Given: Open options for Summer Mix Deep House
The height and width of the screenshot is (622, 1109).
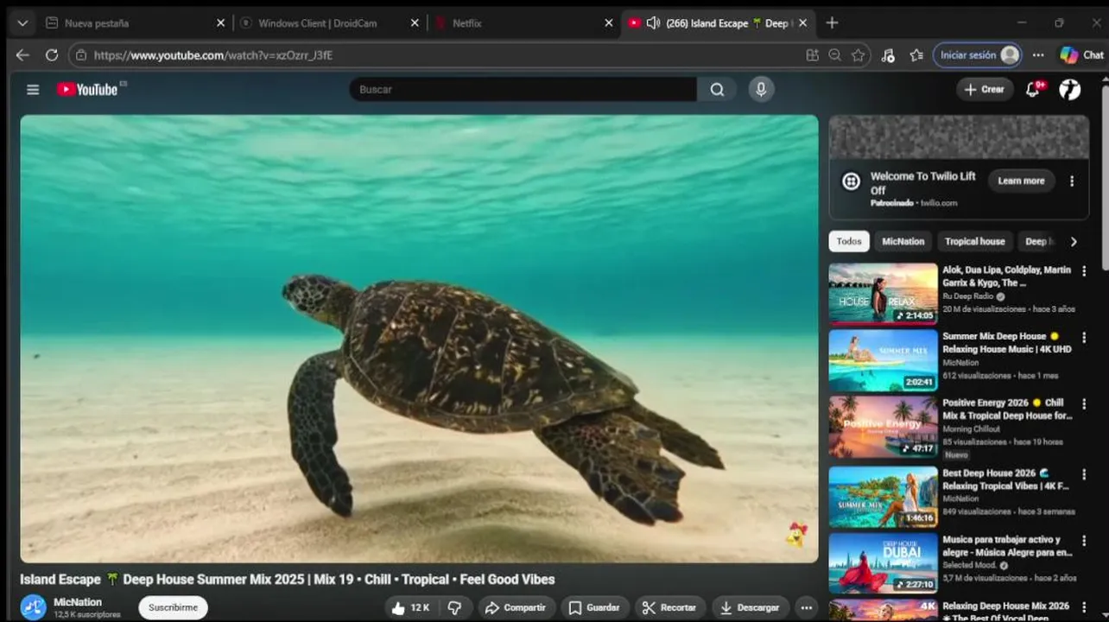Looking at the screenshot, I should [x=1084, y=338].
